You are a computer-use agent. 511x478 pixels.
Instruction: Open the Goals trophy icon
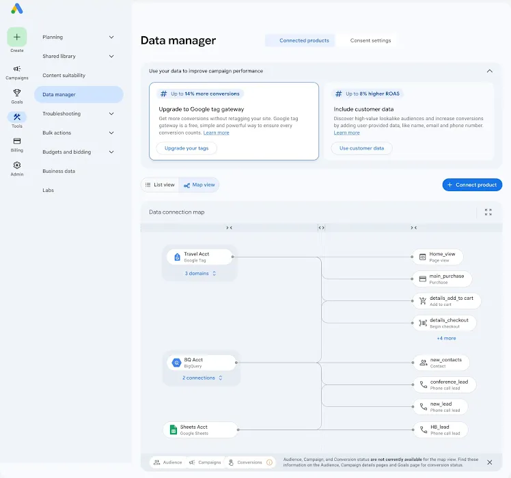pyautogui.click(x=17, y=93)
